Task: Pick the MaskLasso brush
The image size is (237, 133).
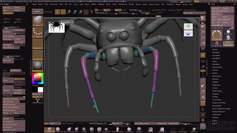Action: pos(162,130)
